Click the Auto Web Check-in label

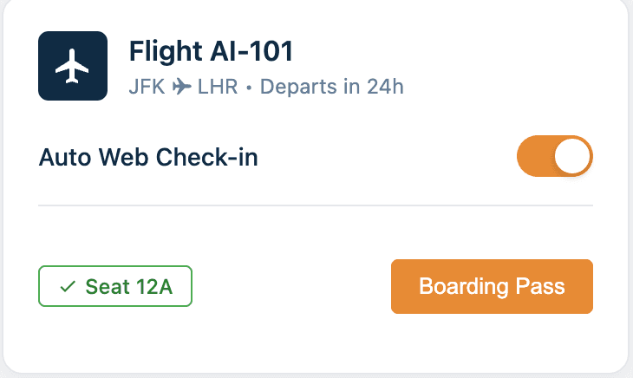click(x=148, y=158)
